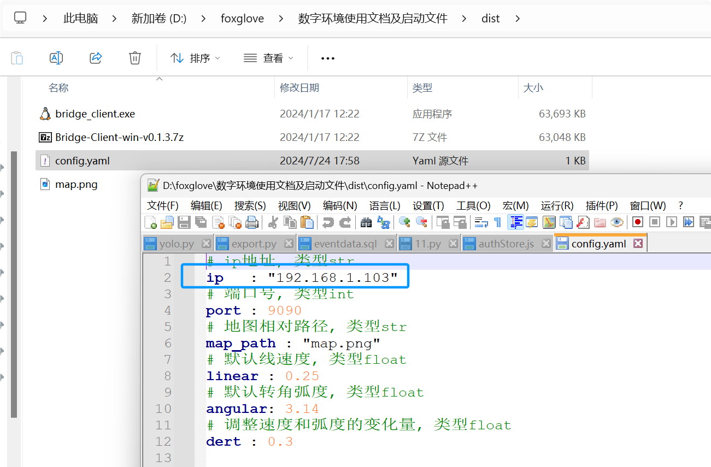Click the Share icon in Explorer toolbar
711x467 pixels.
coord(96,58)
